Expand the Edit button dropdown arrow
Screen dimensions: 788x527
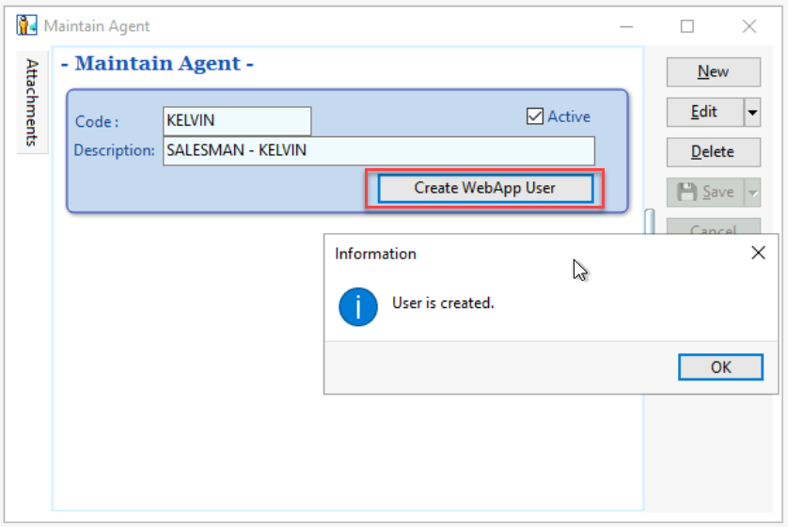coord(752,112)
